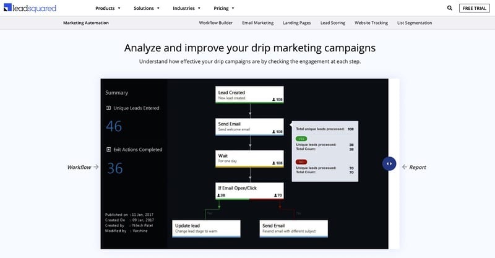Open Marketing Automation section link

tap(86, 23)
